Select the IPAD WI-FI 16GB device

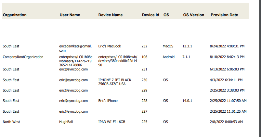pos(111,122)
